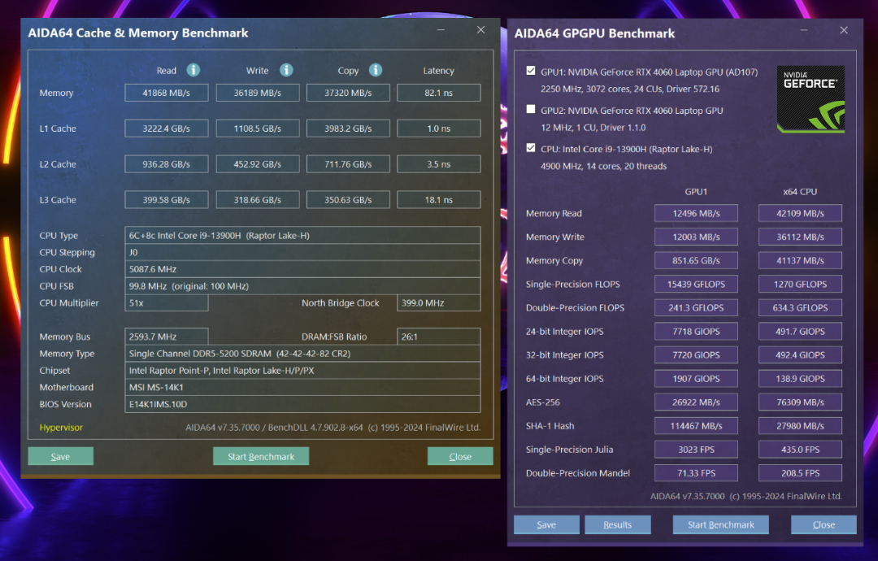Screen dimensions: 878x561
Task: Select L3 Cache Read value 399.58 GB/s
Action: 167,200
